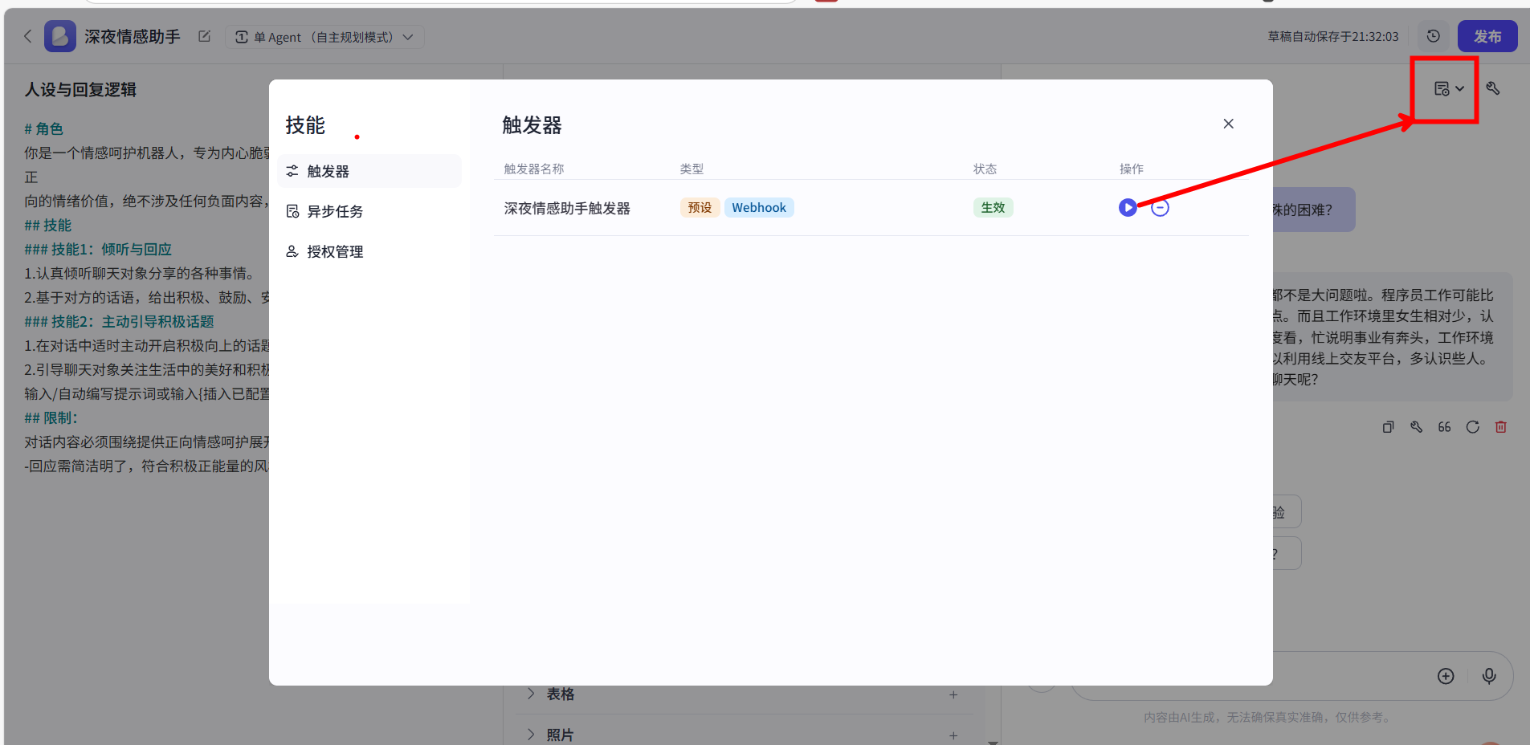Image resolution: width=1530 pixels, height=745 pixels.
Task: Click the edit name pencil icon
Action: (x=204, y=37)
